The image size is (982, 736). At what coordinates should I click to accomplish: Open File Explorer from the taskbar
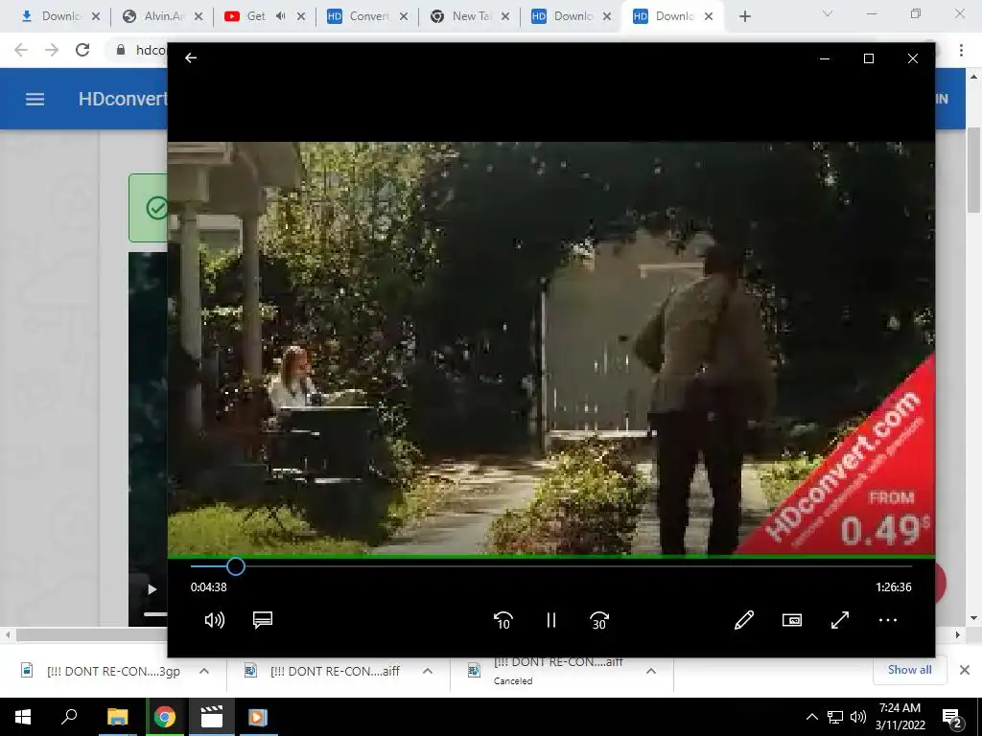point(117,717)
